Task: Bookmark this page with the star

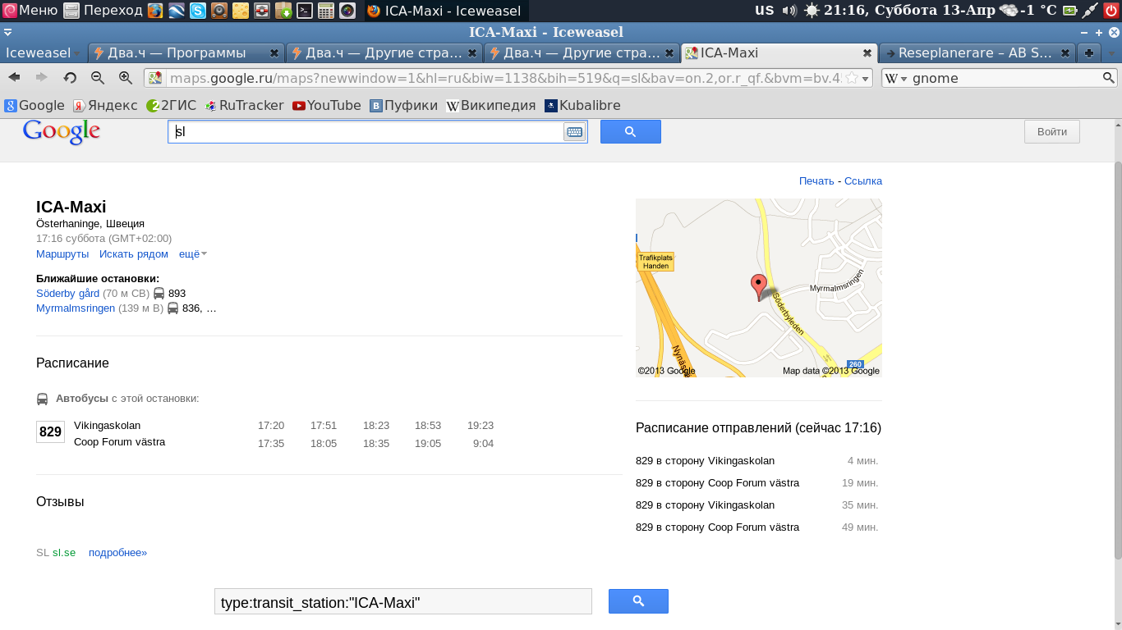Action: 852,78
